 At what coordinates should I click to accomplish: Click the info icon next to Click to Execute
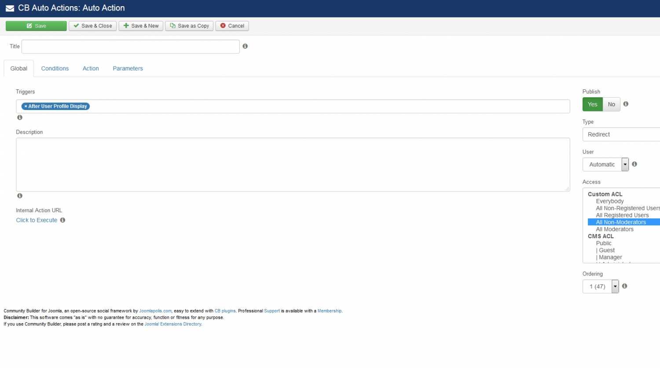click(62, 220)
